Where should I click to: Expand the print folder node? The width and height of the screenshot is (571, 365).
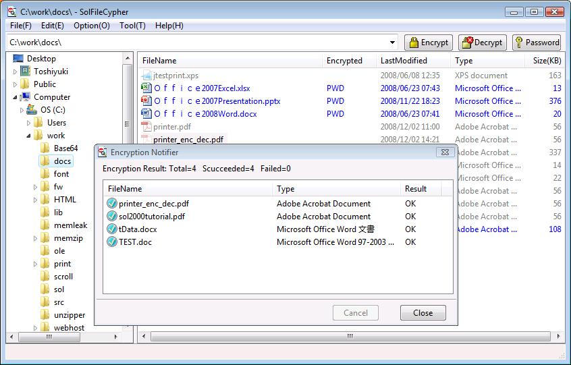[x=35, y=264]
